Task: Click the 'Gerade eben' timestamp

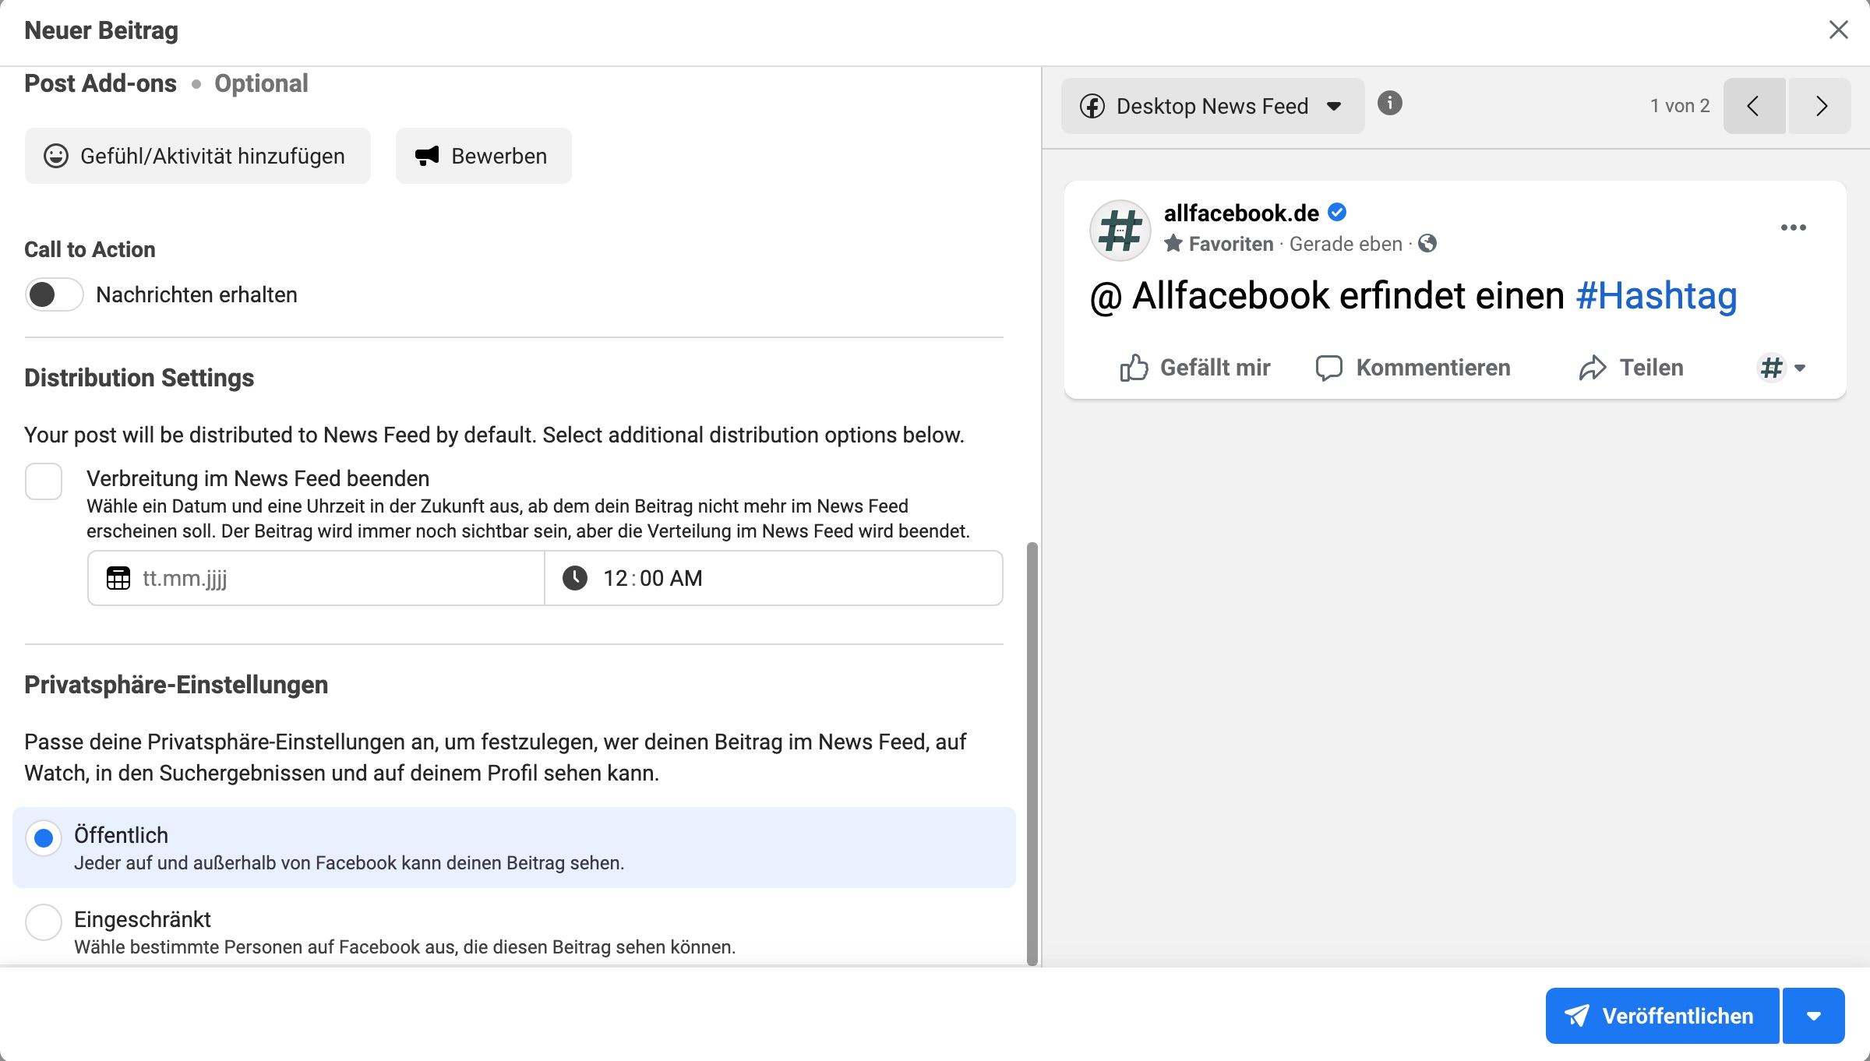Action: pyautogui.click(x=1346, y=244)
